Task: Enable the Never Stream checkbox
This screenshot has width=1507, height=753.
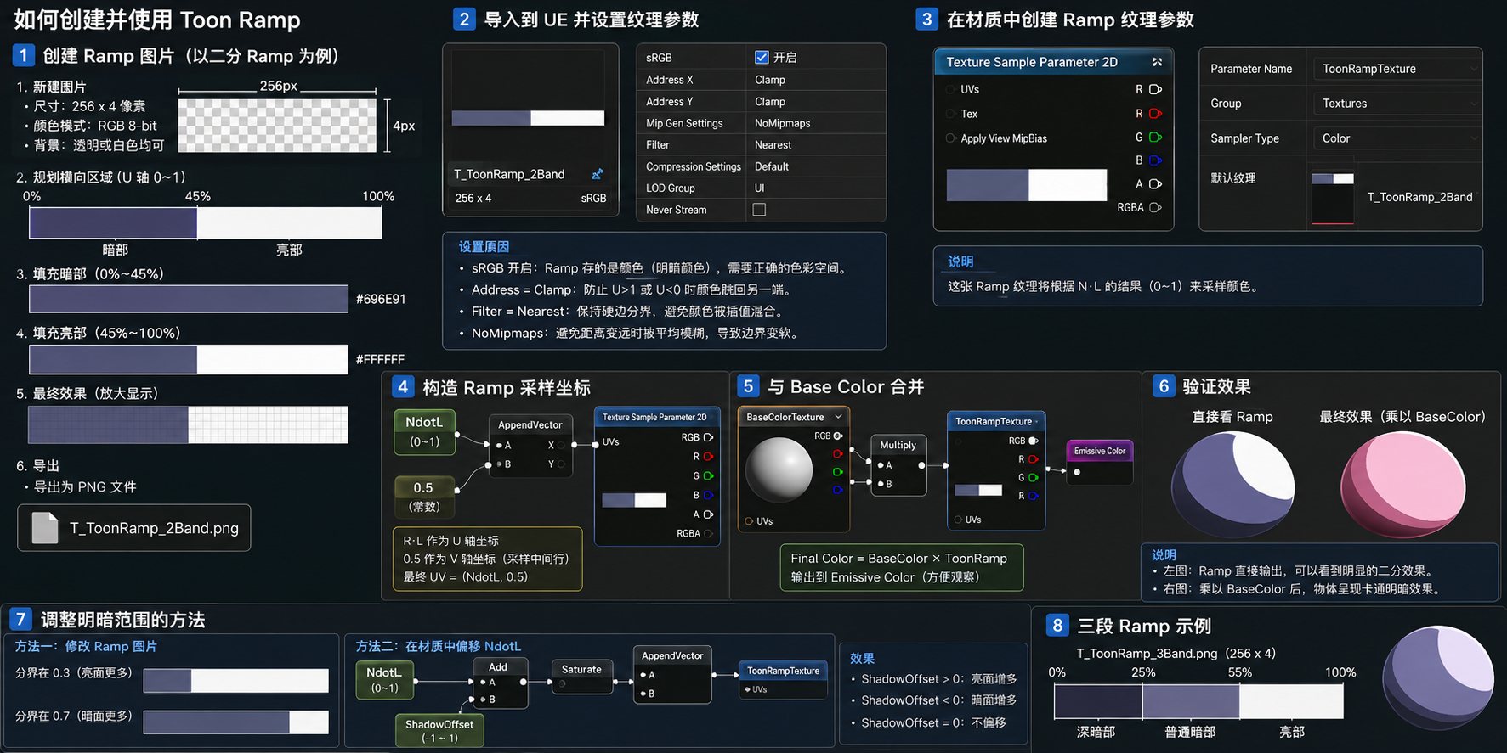Action: click(x=759, y=210)
